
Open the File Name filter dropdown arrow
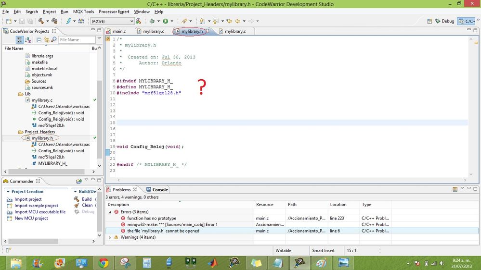coord(99,38)
